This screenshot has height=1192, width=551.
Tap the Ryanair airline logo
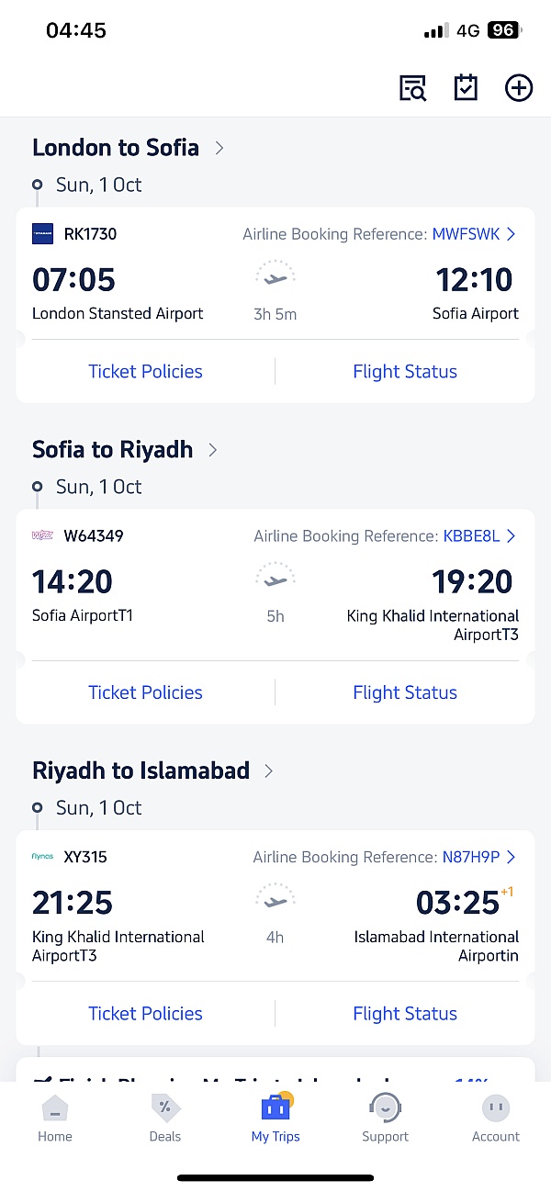43,234
